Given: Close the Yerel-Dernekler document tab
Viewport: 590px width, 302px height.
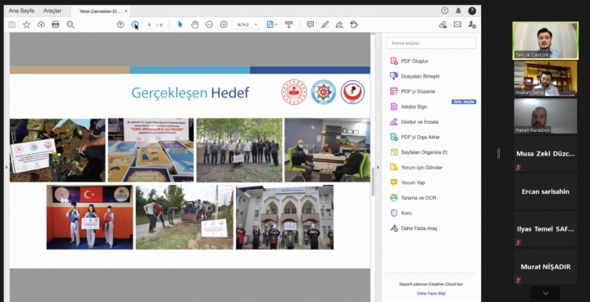Looking at the screenshot, I should pos(125,11).
